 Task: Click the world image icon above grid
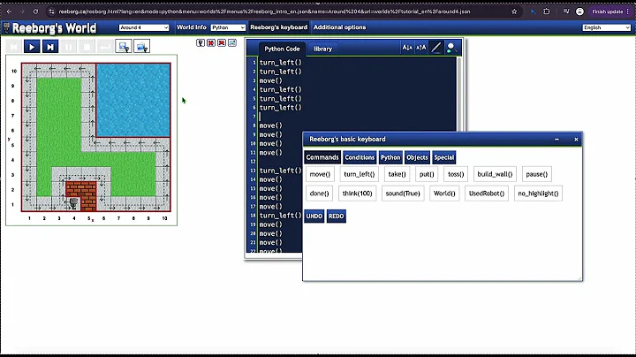point(232,42)
